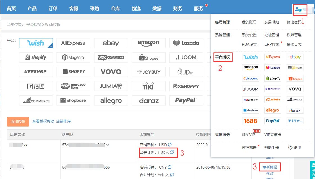Select the BigCommerce platform tile
The height and width of the screenshot is (179, 315).
click(x=36, y=100)
